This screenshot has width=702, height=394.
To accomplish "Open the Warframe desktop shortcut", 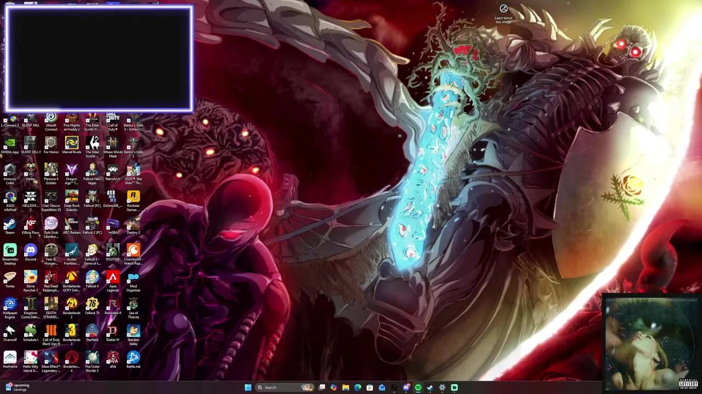I will point(10,360).
